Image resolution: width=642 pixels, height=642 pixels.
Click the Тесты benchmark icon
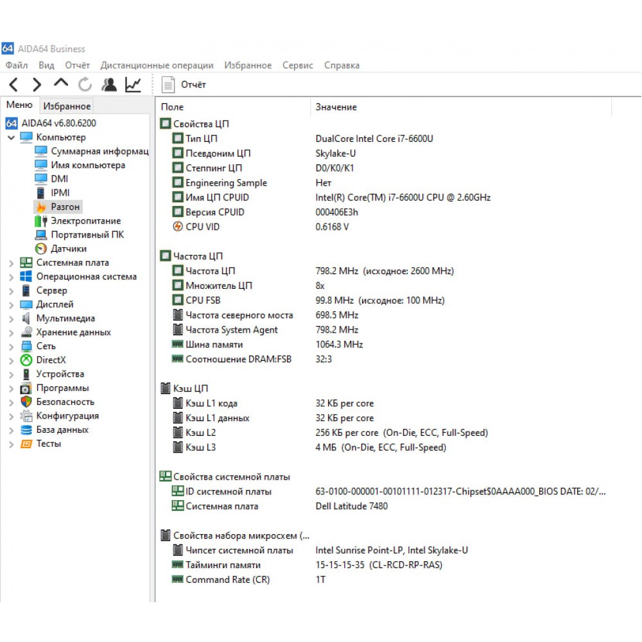26,444
